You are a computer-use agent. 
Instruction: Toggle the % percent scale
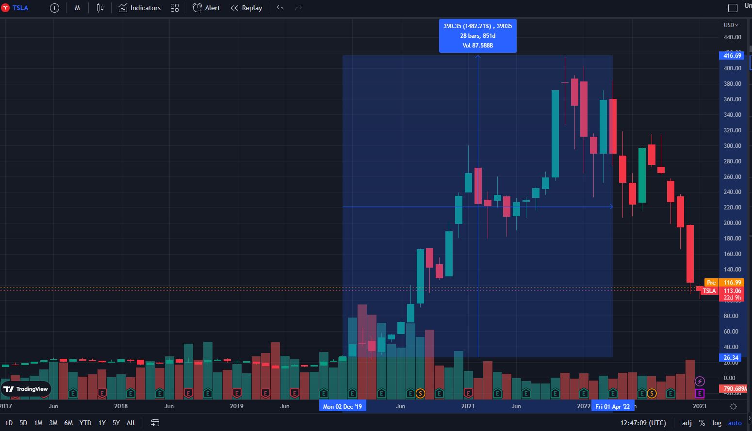702,423
